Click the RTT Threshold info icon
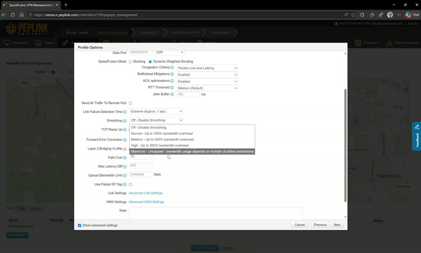The width and height of the screenshot is (421, 253). 172,88
